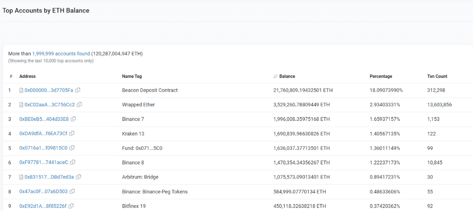Click contract icon beside Arbitrum Bridge address
473x211 pixels.
pyautogui.click(x=21, y=177)
